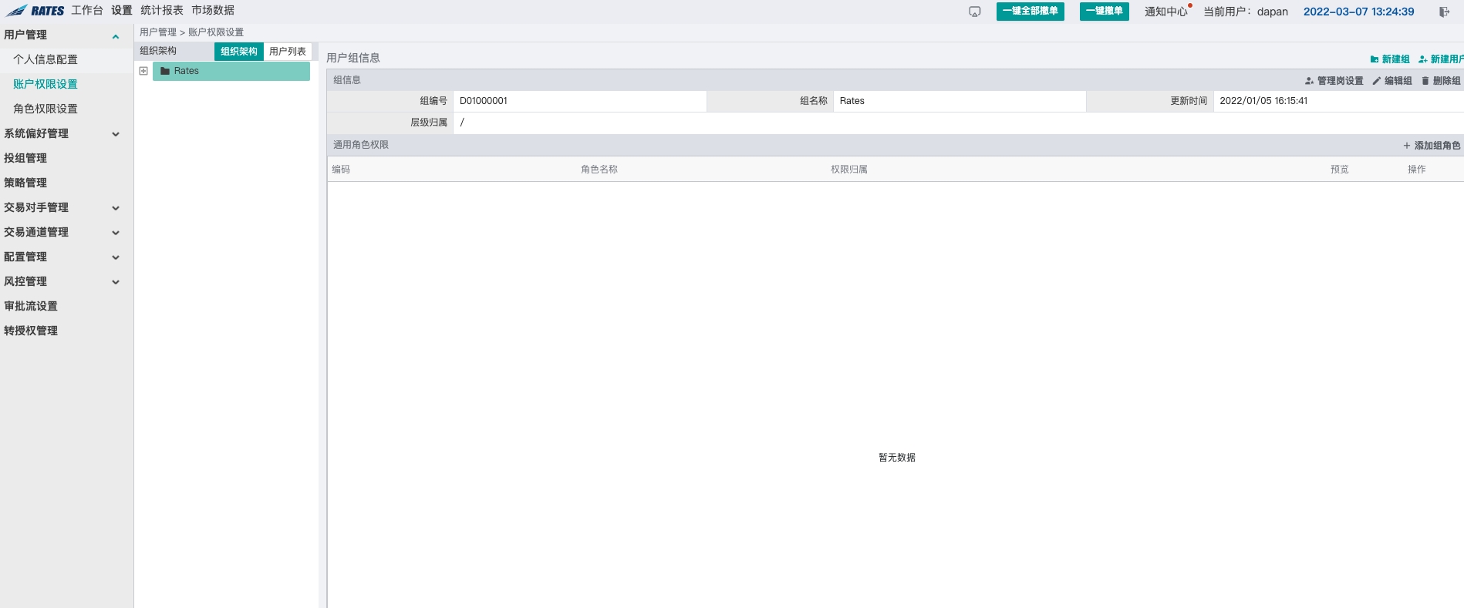
Task: Open 个人信息配置 in sidebar
Action: pos(46,59)
